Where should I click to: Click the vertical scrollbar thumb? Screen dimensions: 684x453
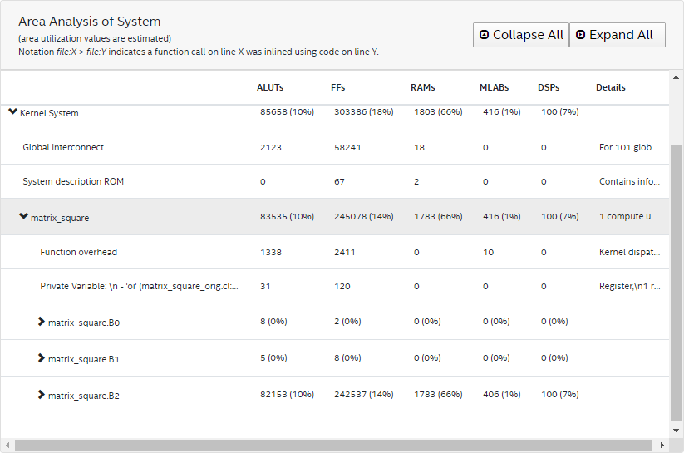pyautogui.click(x=676, y=283)
